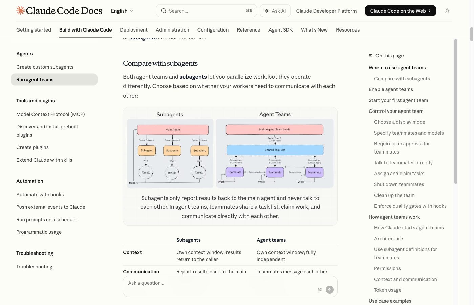Click the Agent teams column header
The image size is (474, 305).
[x=271, y=240]
